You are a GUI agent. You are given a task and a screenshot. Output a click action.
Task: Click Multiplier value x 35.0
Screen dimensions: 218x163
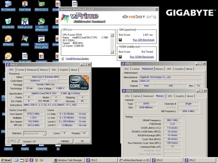pos(33,118)
